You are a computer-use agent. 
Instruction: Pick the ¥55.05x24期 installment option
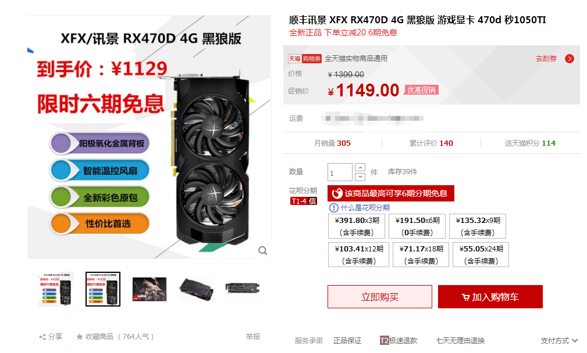[481, 255]
